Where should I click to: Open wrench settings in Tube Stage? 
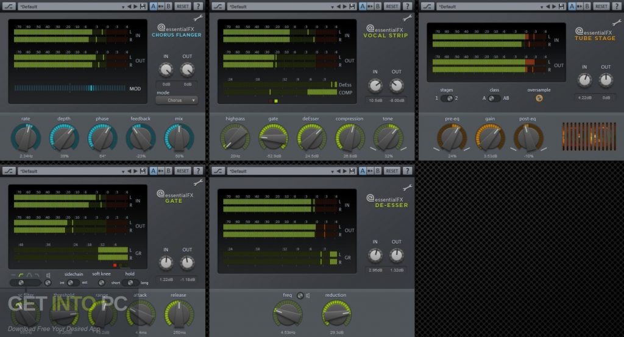coord(617,23)
